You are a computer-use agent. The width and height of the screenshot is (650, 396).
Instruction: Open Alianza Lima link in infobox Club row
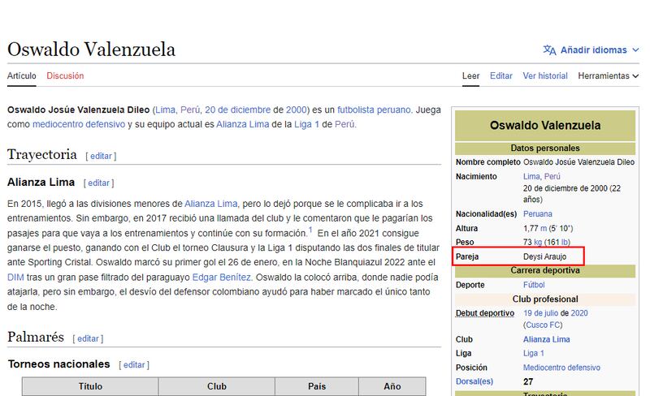[x=546, y=339]
